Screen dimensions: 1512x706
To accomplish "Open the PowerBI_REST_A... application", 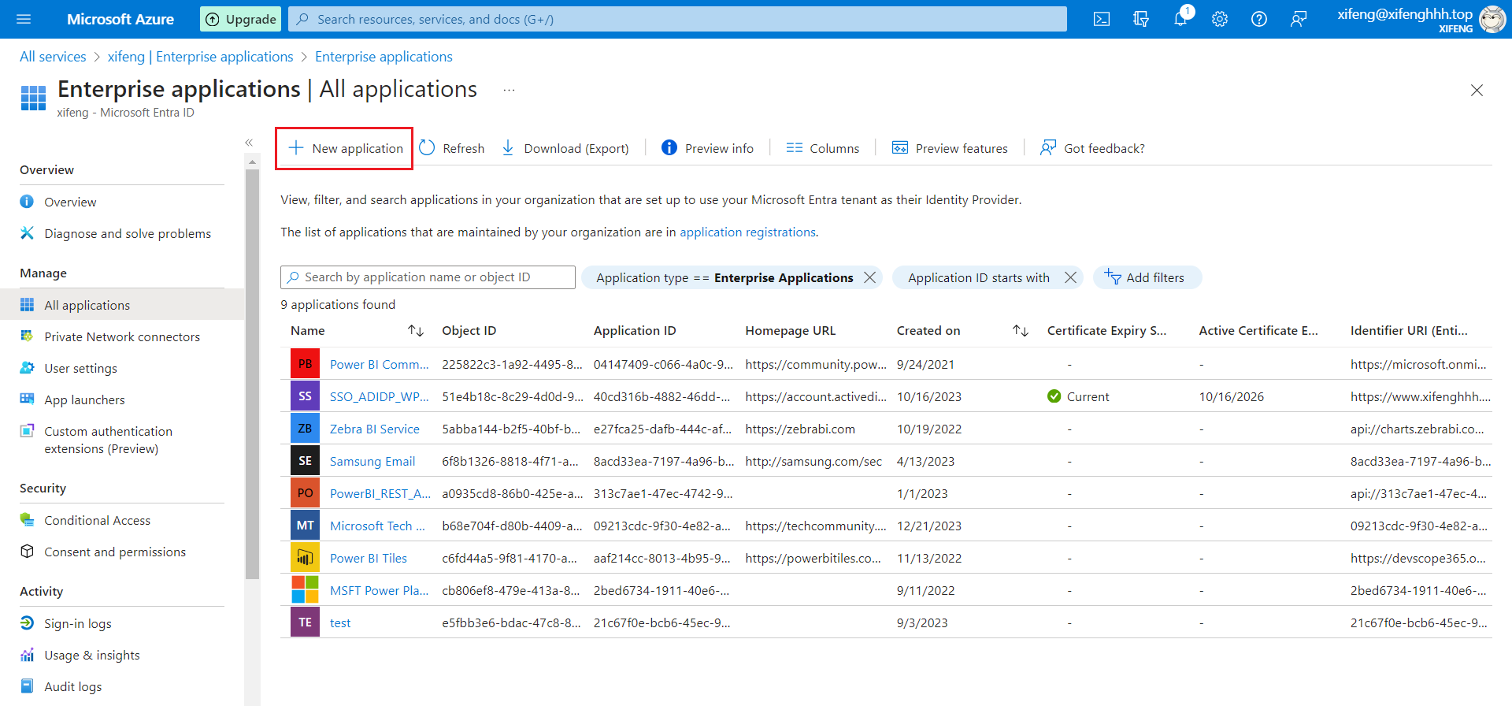I will [380, 494].
